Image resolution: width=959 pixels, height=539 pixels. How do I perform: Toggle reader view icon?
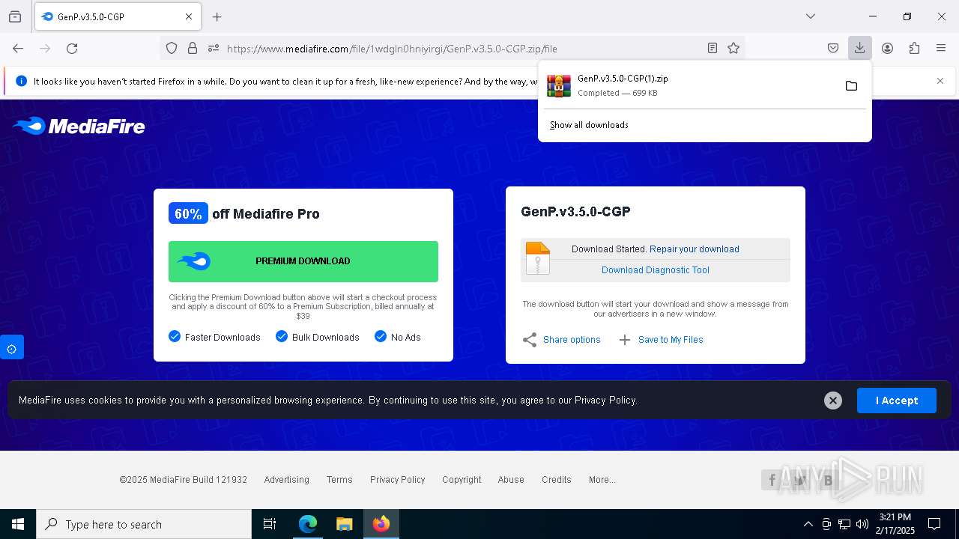pyautogui.click(x=713, y=48)
